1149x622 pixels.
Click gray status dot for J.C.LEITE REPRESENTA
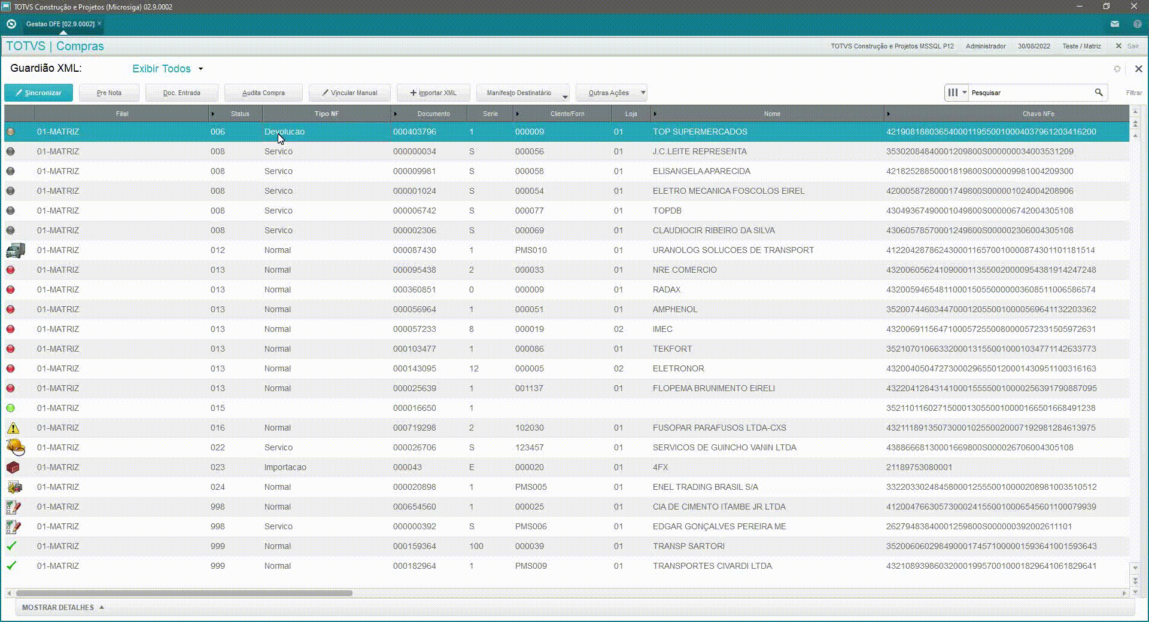pos(10,151)
